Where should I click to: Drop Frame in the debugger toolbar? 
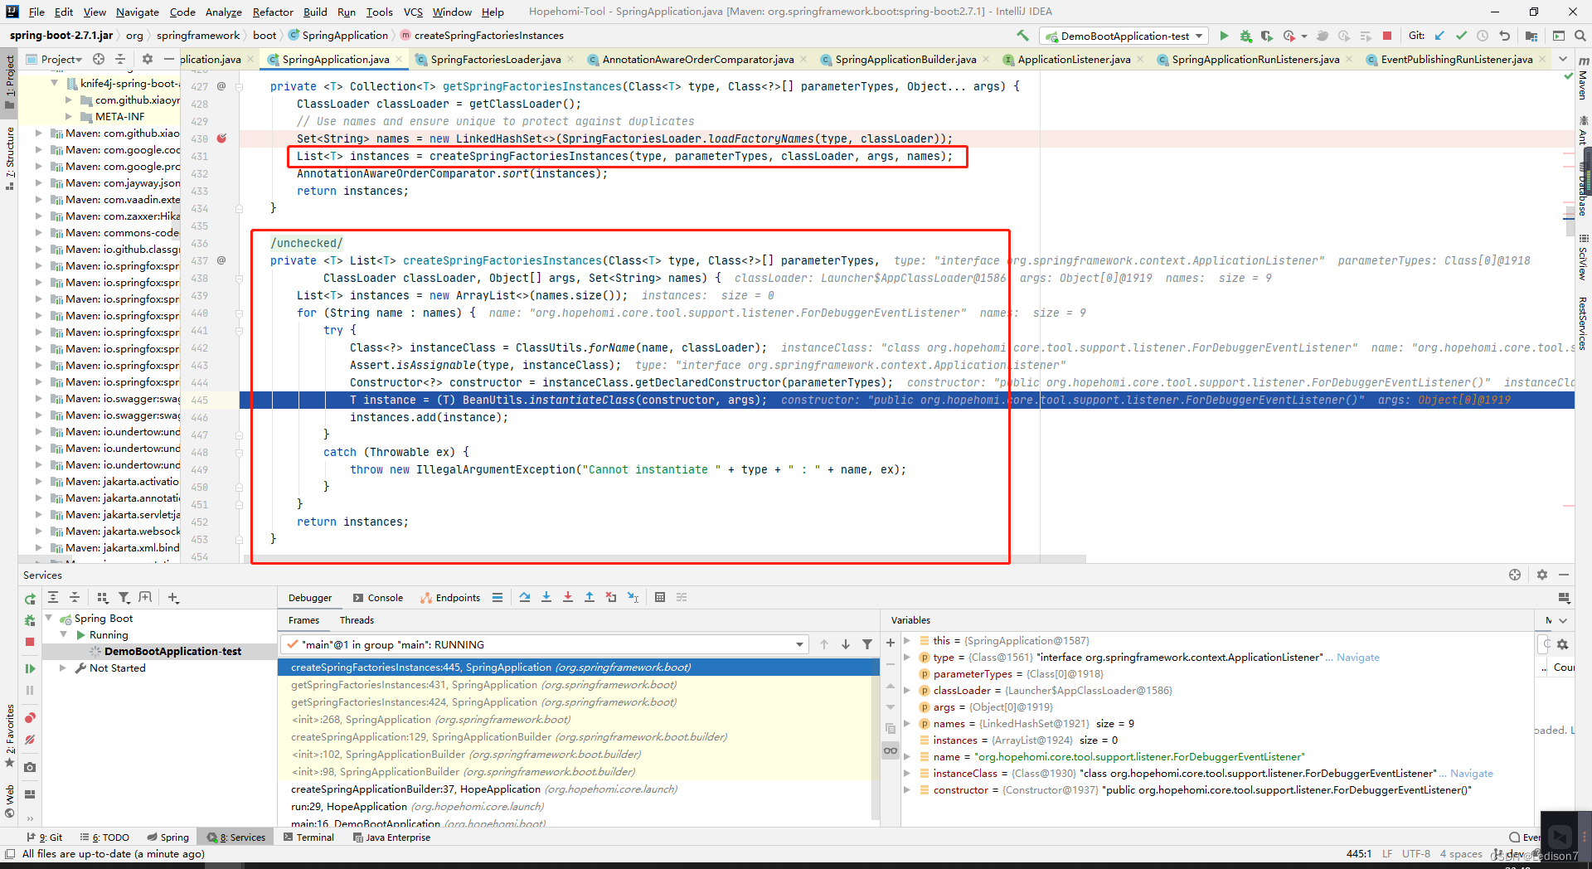click(x=611, y=597)
